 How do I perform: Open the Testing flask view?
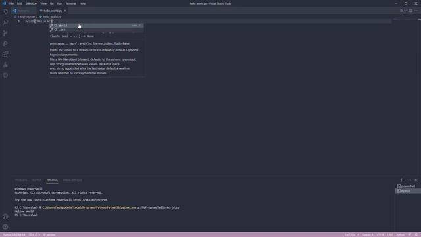coord(5,65)
